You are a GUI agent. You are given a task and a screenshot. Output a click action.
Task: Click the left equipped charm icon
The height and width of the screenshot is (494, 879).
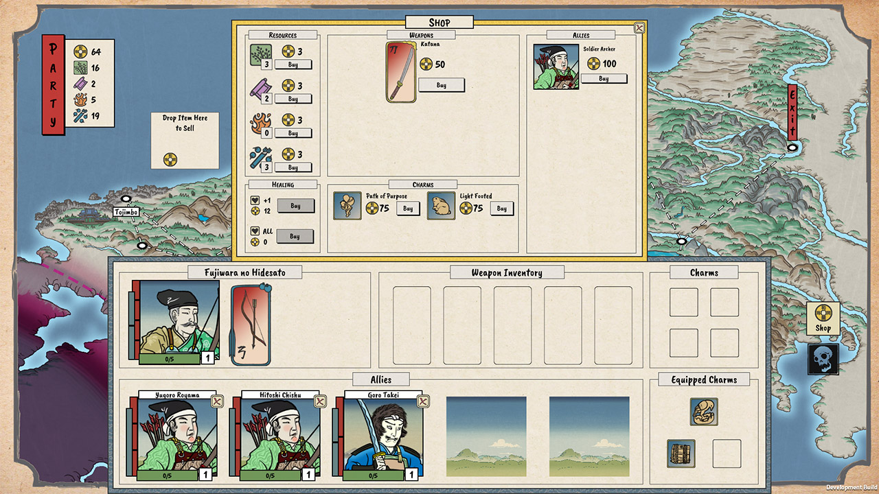tap(681, 454)
